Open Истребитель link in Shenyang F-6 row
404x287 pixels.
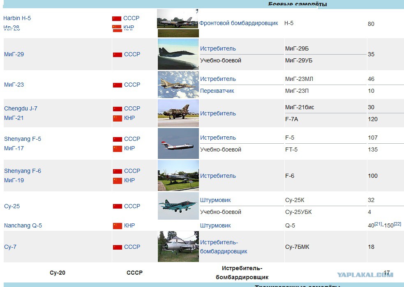pyautogui.click(x=218, y=176)
